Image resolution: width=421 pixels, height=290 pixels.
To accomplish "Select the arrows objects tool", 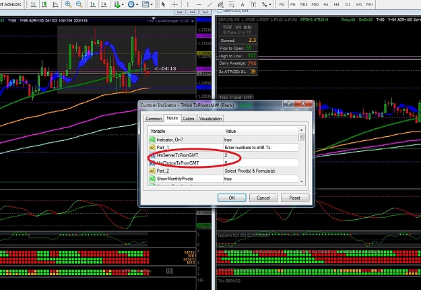I will tap(265, 4).
